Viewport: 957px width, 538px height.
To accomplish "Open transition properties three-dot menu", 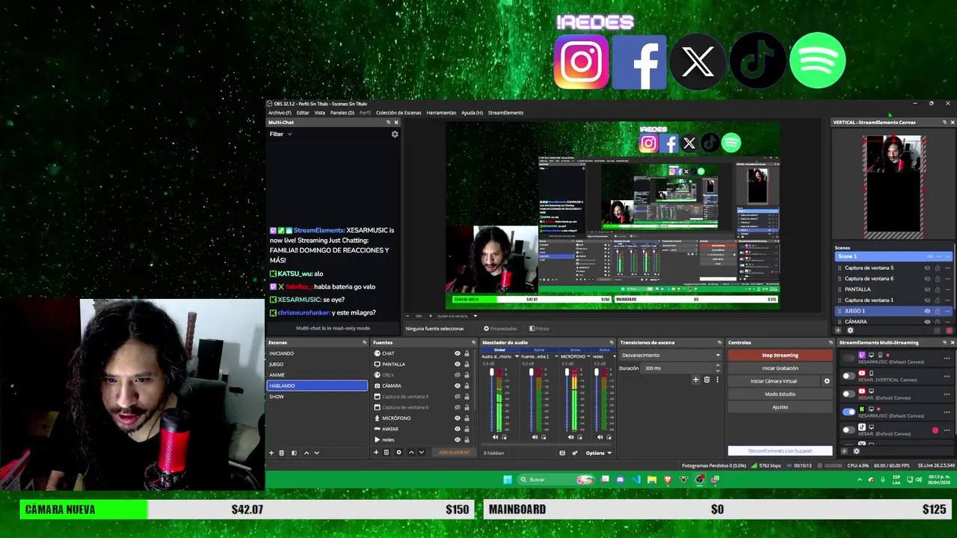I will point(717,380).
